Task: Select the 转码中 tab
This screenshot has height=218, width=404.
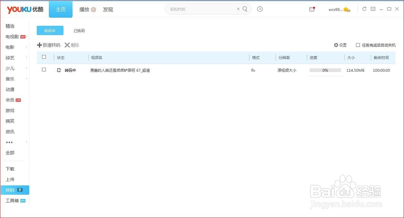Action: (50, 31)
